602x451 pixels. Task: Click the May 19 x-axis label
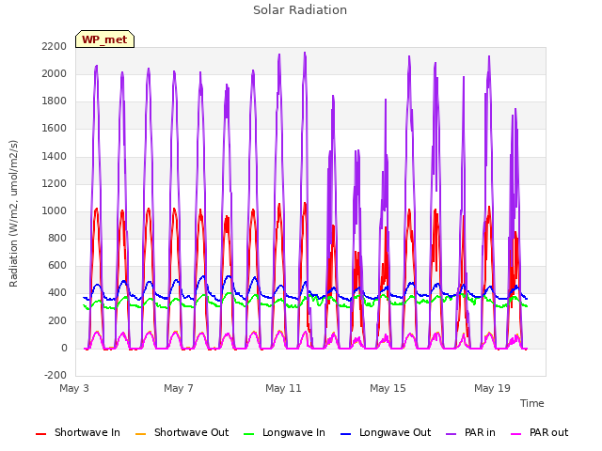click(x=492, y=388)
